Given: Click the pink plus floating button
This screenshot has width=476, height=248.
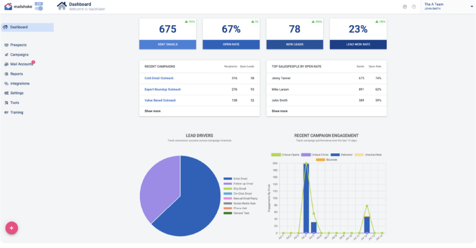Looking at the screenshot, I should pos(12,228).
